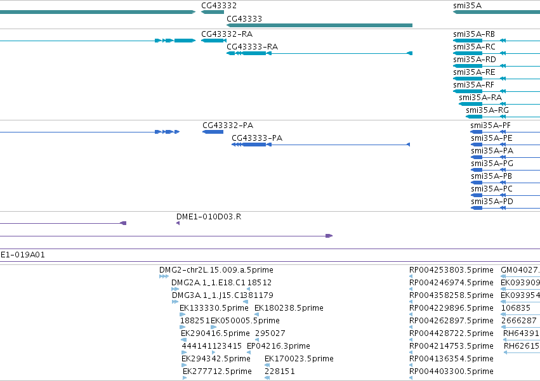Click EK290416.5prime EST label

click(215, 333)
